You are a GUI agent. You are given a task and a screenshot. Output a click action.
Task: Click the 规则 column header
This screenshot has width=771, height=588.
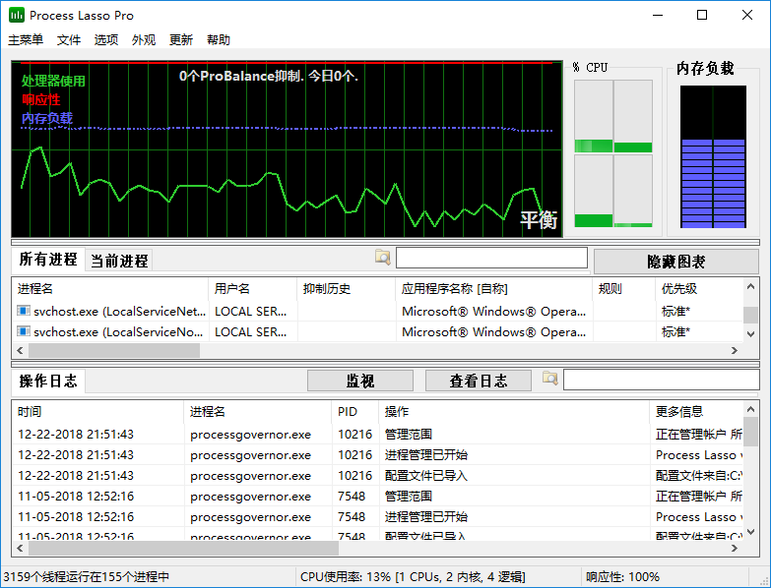(x=624, y=289)
